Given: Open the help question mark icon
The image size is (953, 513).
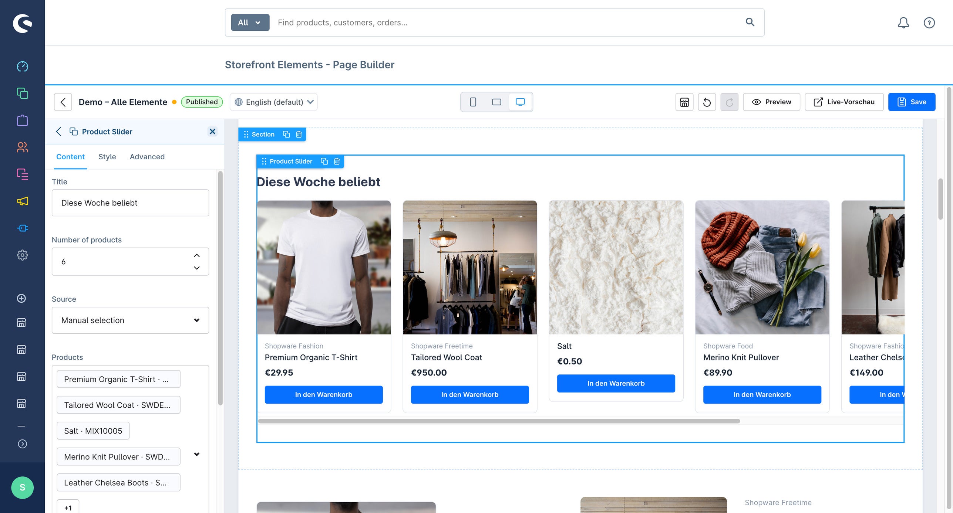Looking at the screenshot, I should (929, 23).
